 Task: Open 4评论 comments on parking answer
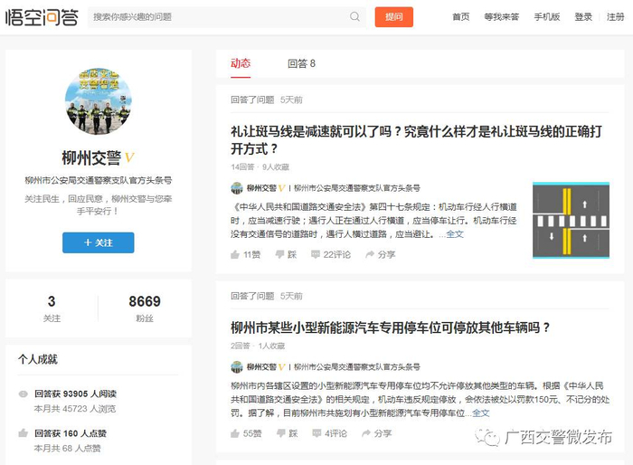point(329,433)
